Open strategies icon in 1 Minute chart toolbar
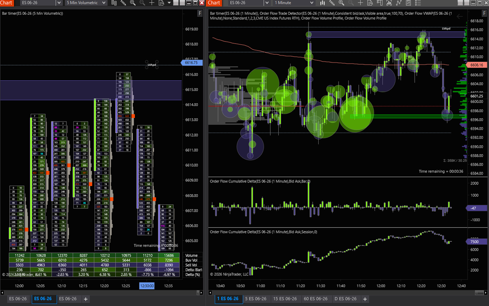The height and width of the screenshot is (306, 489). [x=399, y=2]
